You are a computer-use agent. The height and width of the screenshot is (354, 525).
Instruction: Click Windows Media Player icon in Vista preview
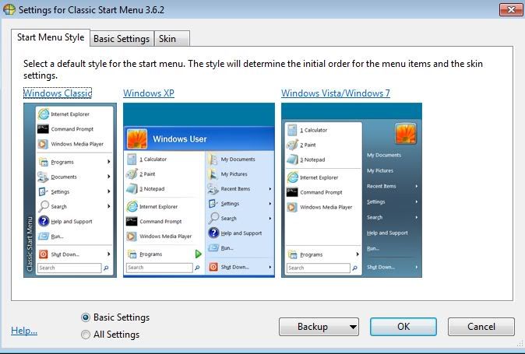(x=292, y=207)
